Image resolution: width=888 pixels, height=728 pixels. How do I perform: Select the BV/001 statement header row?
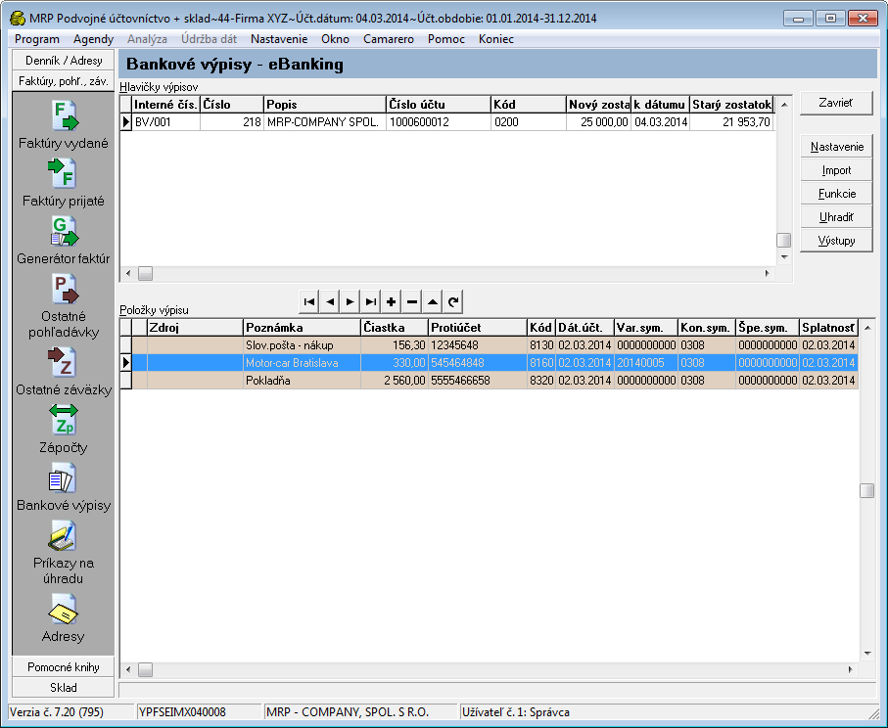[447, 121]
